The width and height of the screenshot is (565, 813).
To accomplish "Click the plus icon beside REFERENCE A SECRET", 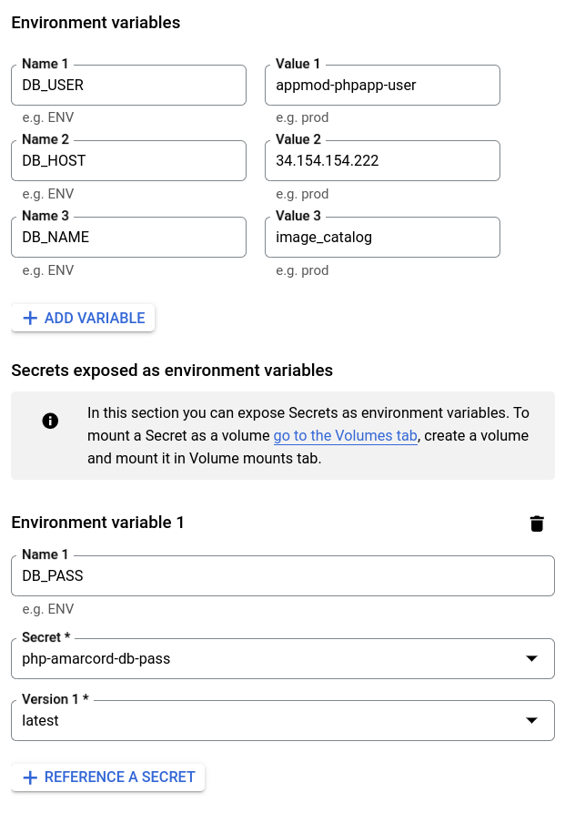I will pos(30,777).
